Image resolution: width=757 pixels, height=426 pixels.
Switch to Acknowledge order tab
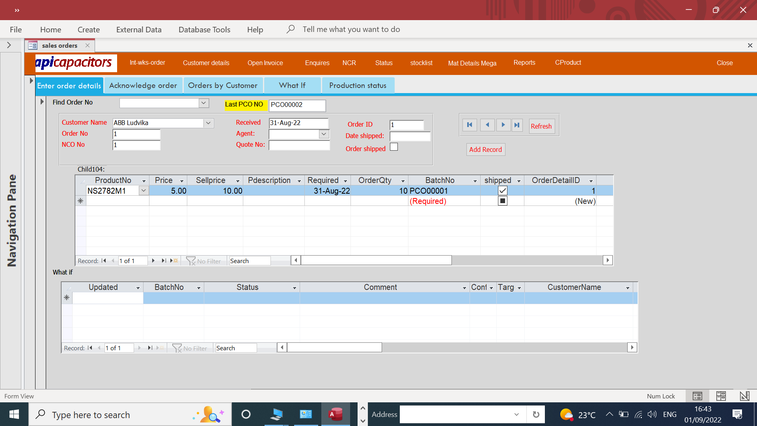pos(143,86)
